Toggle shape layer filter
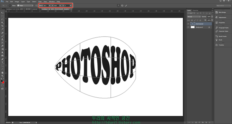 pyautogui.click(x=207, y=13)
